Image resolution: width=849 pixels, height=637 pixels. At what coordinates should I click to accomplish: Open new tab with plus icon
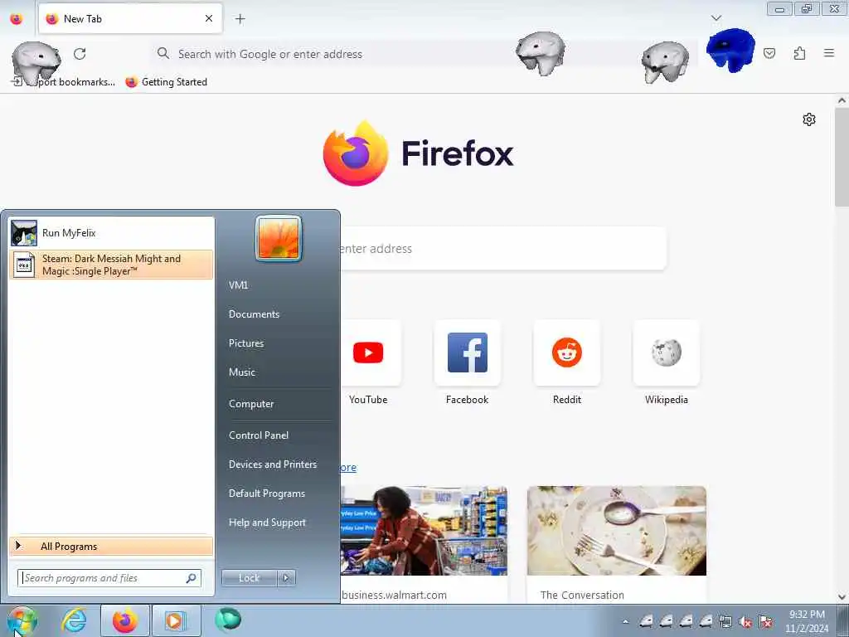pos(240,19)
